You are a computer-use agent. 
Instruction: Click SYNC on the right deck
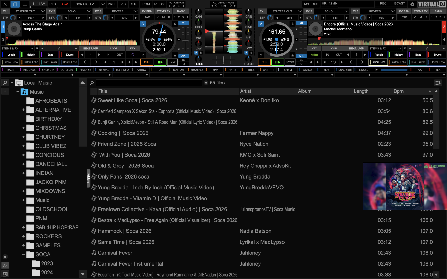[290, 62]
